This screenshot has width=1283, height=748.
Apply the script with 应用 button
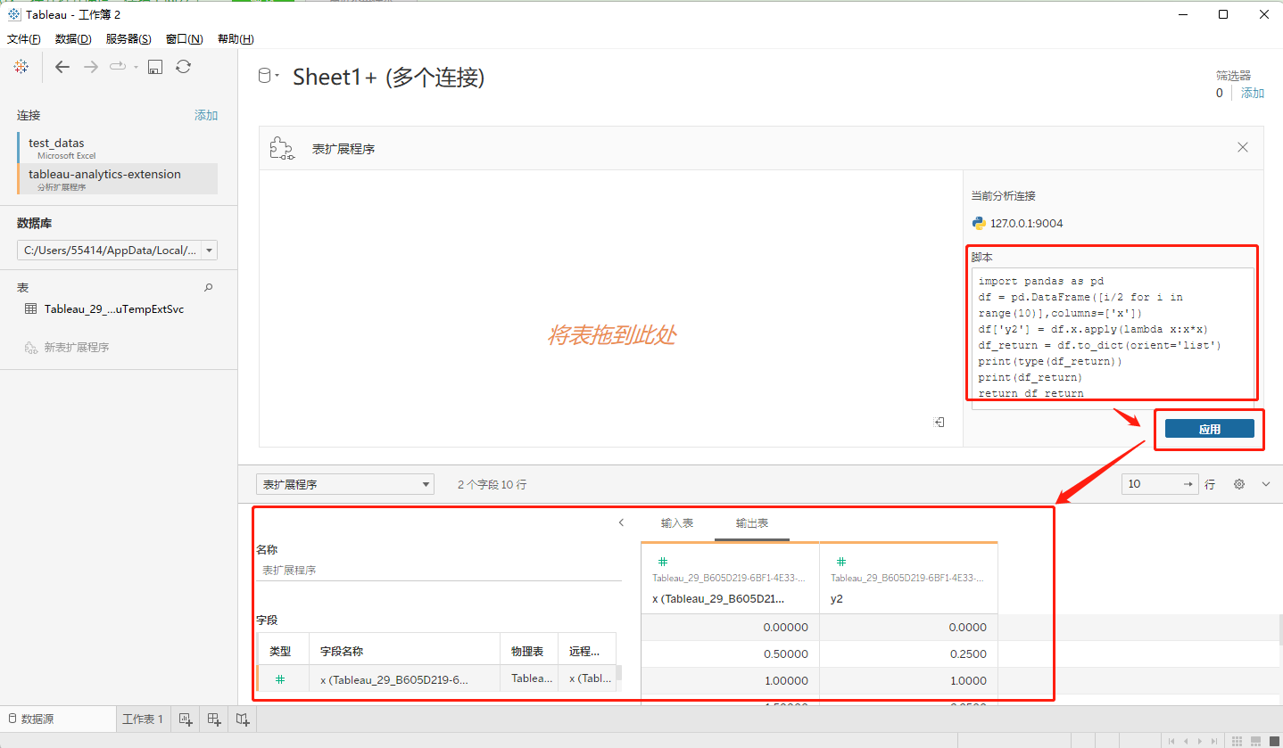[x=1209, y=429]
